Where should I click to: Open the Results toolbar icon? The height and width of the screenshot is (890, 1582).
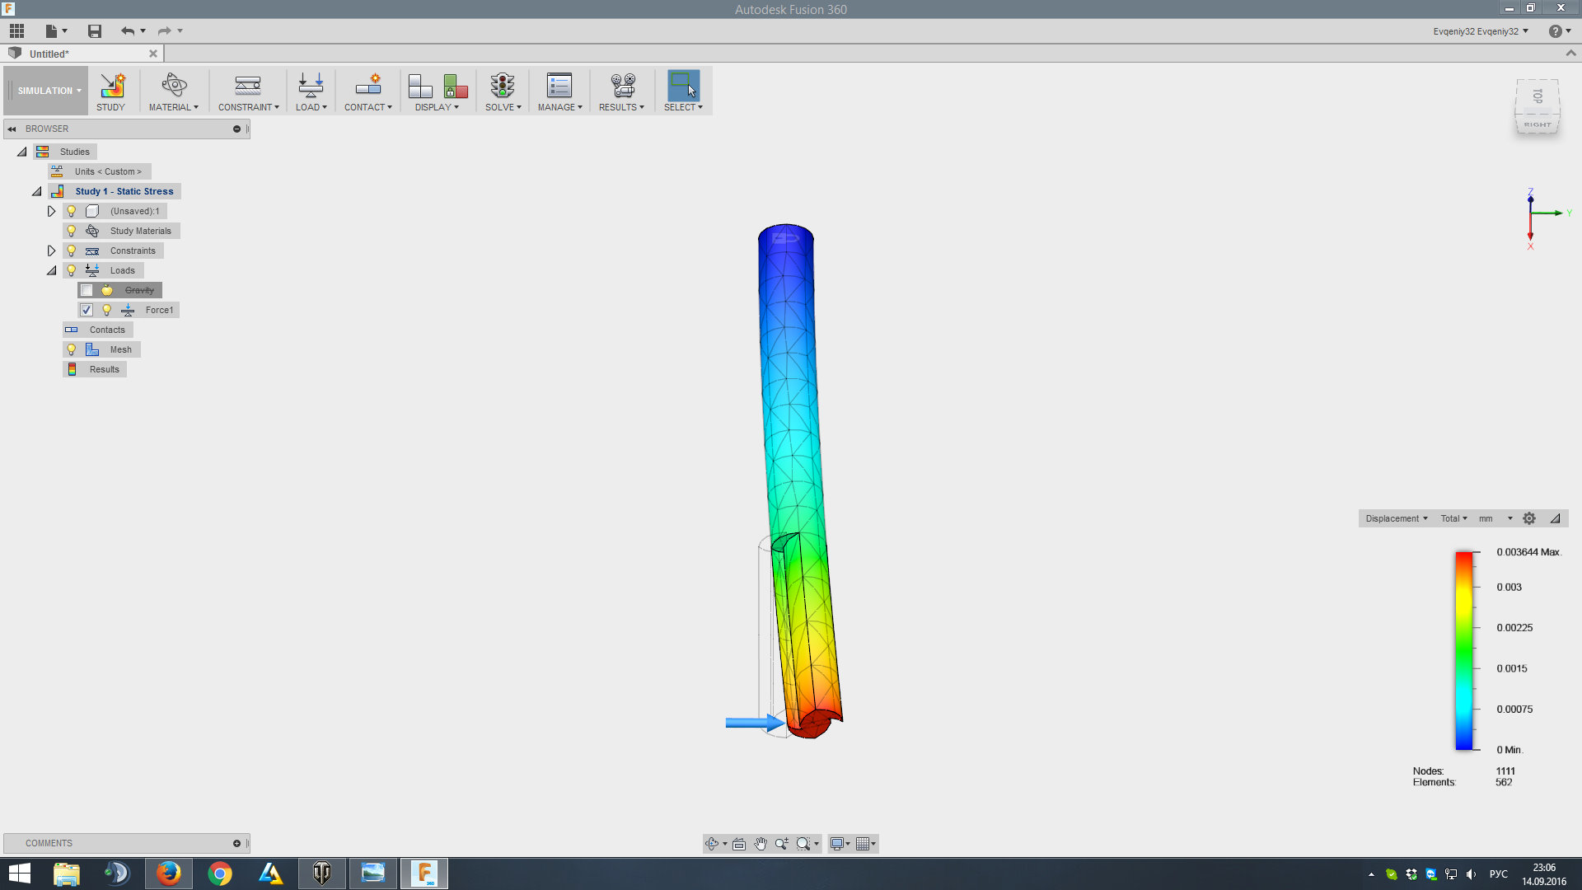(622, 86)
